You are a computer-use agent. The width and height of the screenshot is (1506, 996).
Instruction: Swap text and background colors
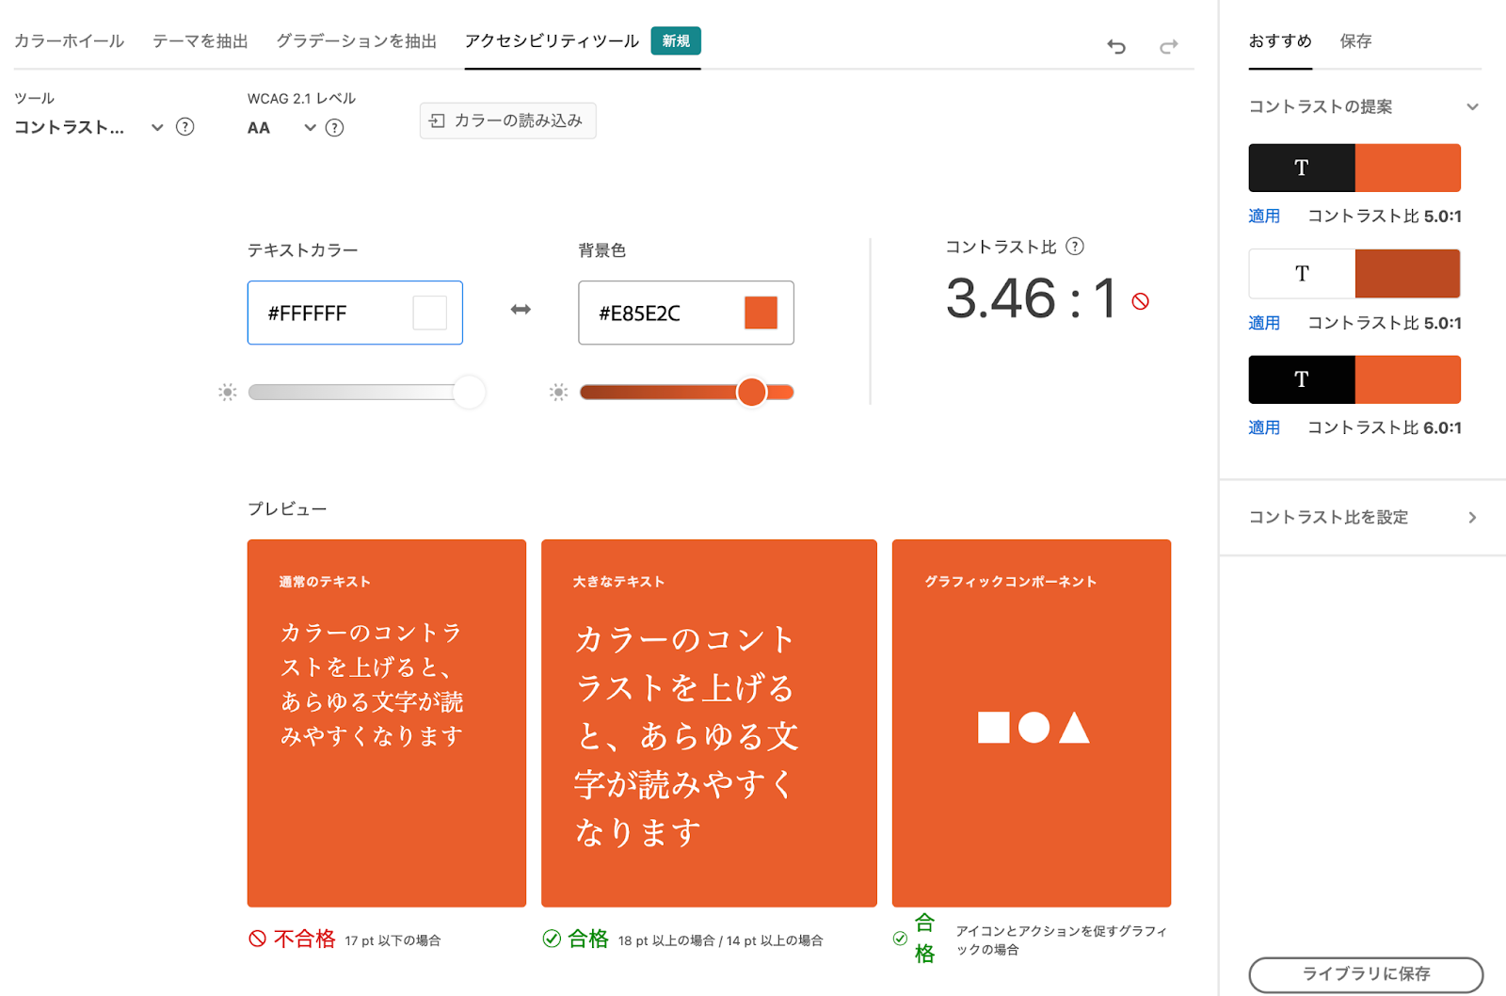coord(521,310)
